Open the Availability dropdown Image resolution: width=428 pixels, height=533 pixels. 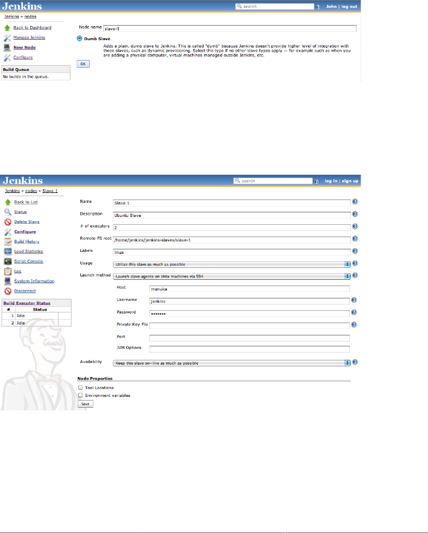tap(231, 363)
